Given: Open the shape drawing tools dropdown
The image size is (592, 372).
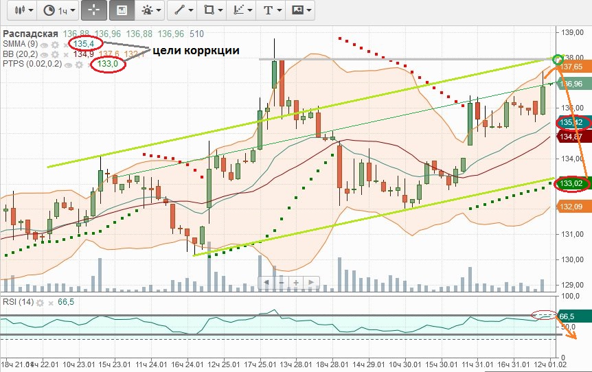Looking at the screenshot, I should (x=212, y=10).
